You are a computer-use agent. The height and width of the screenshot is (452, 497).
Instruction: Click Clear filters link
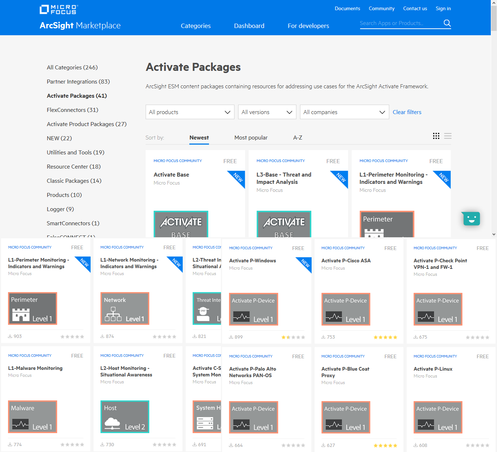click(x=407, y=112)
